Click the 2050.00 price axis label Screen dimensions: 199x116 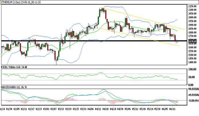tap(192, 14)
